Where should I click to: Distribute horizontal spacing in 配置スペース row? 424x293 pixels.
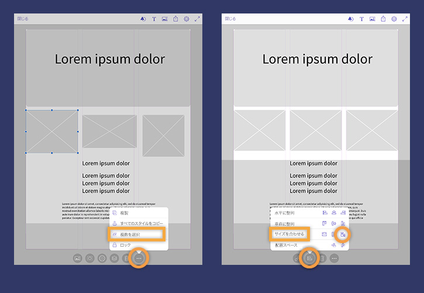tap(334, 245)
